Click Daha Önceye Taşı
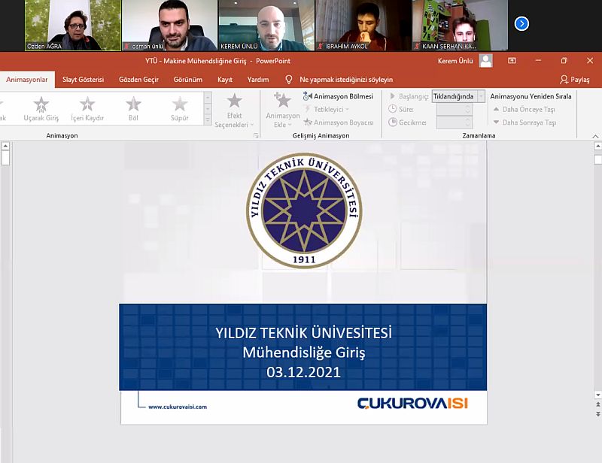This screenshot has height=463, width=602. click(x=524, y=109)
